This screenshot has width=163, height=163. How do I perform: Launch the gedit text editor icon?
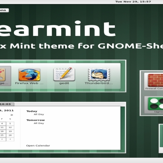(64, 75)
